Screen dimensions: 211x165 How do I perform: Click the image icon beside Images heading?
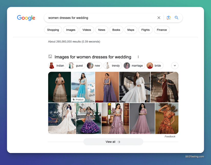click(x=50, y=57)
